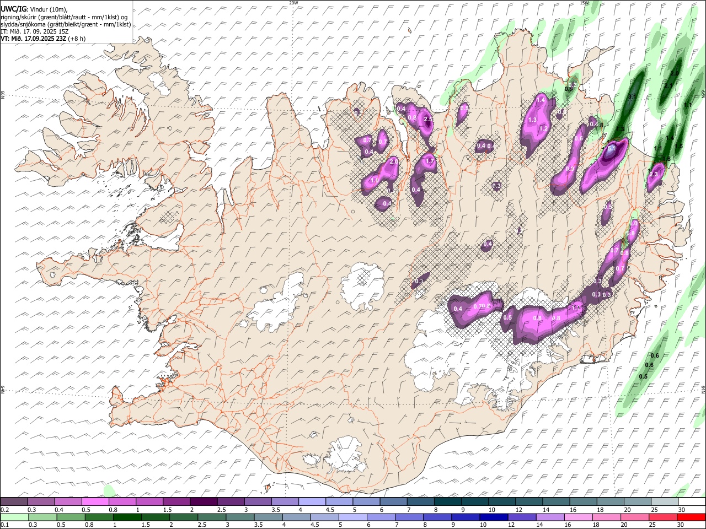Select the dark teal 8 swatch in upper legend
Screen dimensions: 706x529
click(x=447, y=502)
